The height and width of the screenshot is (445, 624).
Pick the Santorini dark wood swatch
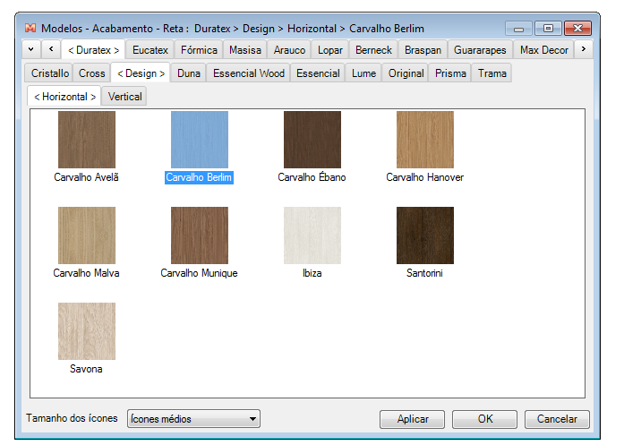pos(425,235)
